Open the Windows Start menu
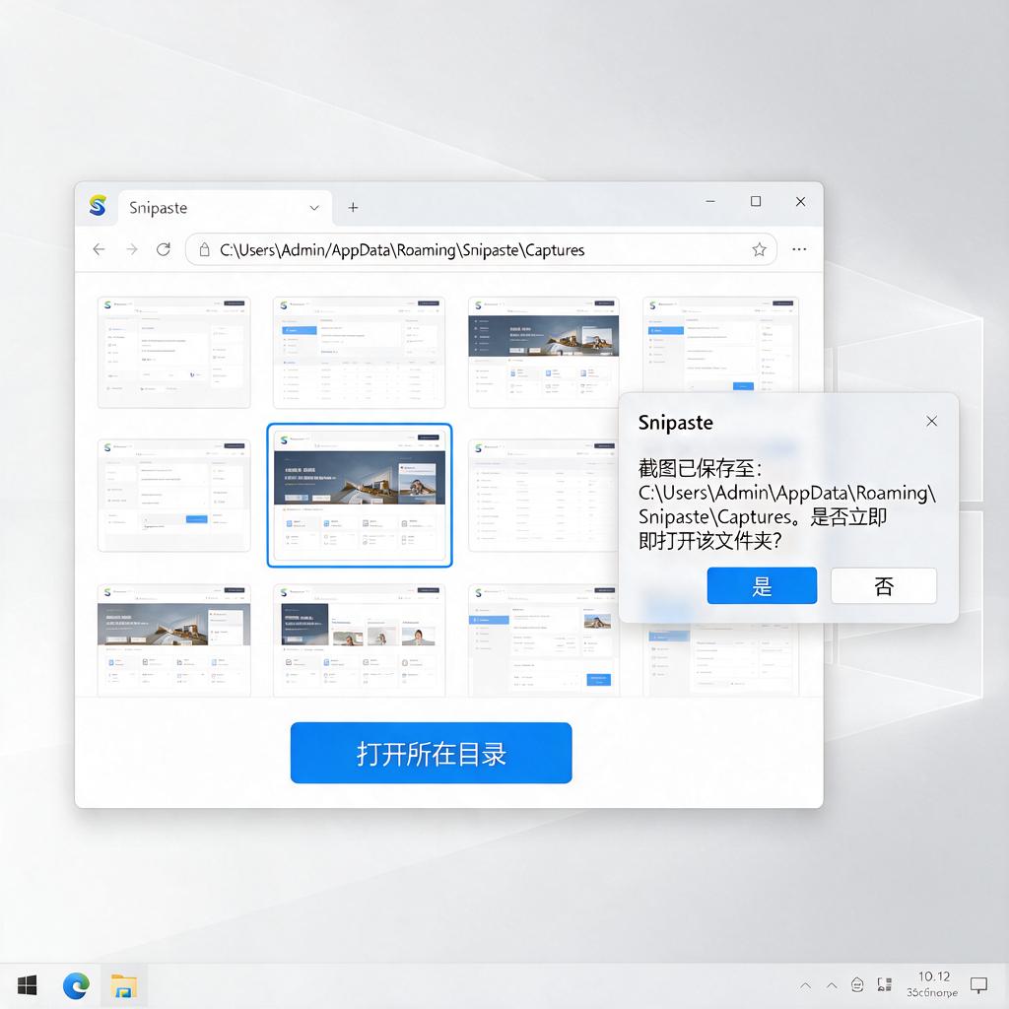The image size is (1009, 1009). pyautogui.click(x=27, y=985)
